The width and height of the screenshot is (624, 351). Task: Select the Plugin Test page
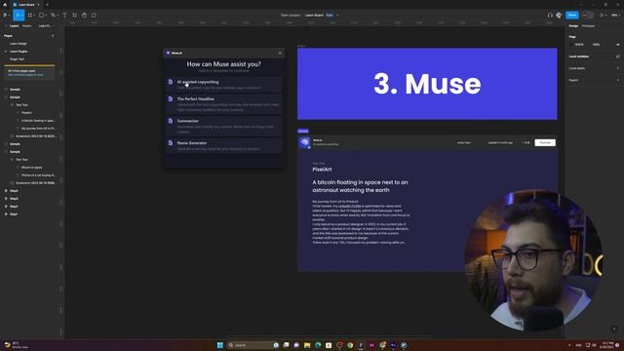click(17, 58)
